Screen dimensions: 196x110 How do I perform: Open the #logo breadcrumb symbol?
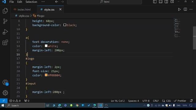tap(40, 16)
